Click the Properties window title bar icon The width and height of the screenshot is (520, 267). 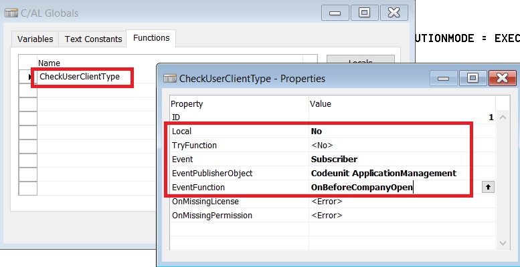point(170,78)
